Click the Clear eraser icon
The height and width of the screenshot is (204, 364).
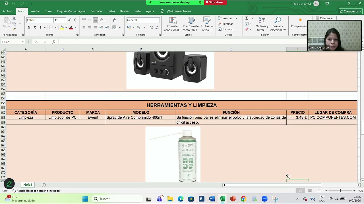[x=247, y=29]
